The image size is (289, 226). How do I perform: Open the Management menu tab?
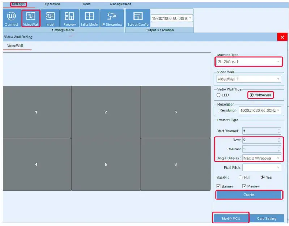[x=120, y=4]
